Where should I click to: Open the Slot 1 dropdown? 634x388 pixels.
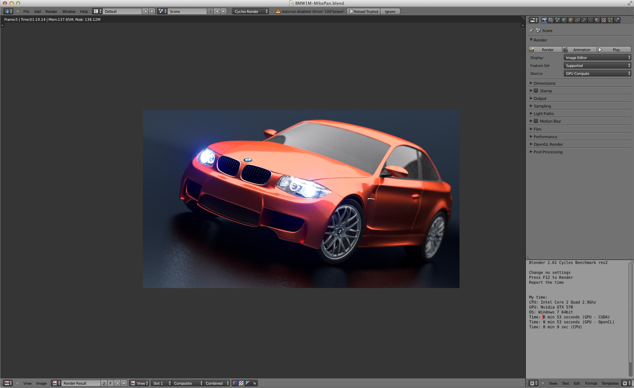162,383
